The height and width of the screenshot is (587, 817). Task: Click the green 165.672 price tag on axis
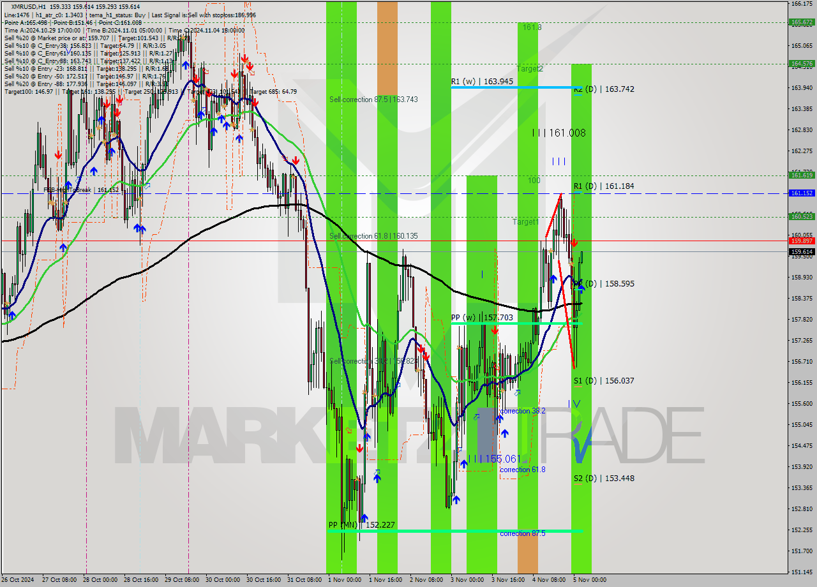pos(802,22)
